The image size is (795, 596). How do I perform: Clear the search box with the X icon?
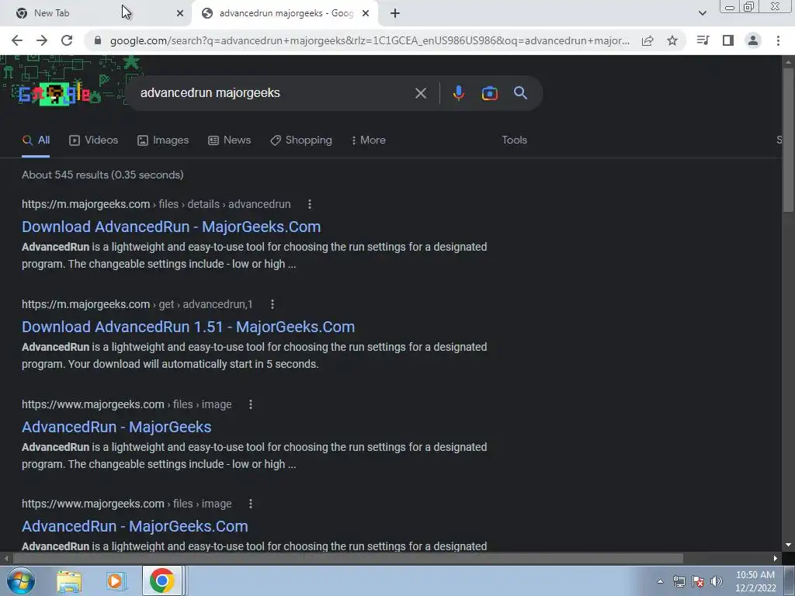tap(421, 93)
